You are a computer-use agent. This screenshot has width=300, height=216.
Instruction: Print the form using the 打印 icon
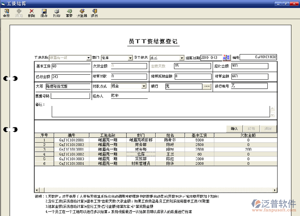(56, 13)
